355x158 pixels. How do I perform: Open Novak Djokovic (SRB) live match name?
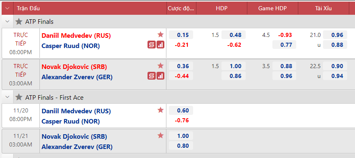pyautogui.click(x=74, y=67)
